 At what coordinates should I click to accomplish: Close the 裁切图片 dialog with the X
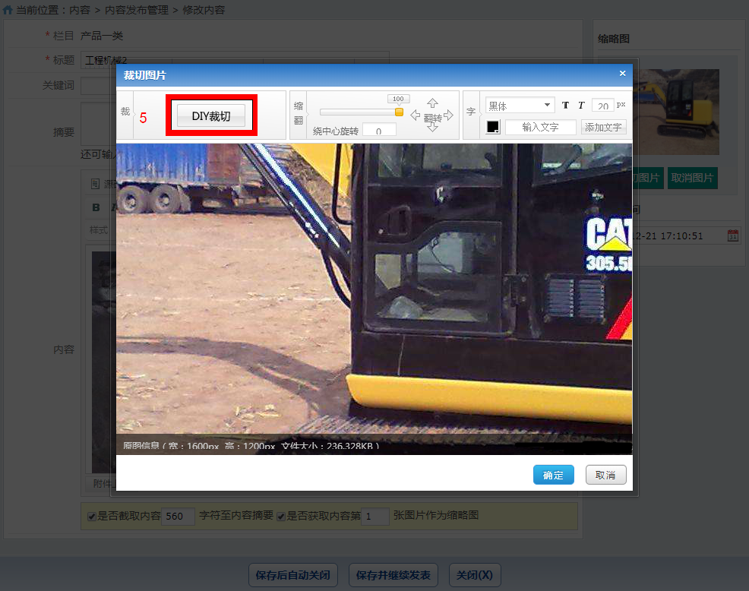622,73
